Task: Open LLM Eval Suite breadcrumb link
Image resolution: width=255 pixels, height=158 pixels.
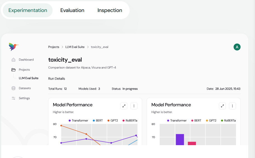Action: [x=75, y=47]
